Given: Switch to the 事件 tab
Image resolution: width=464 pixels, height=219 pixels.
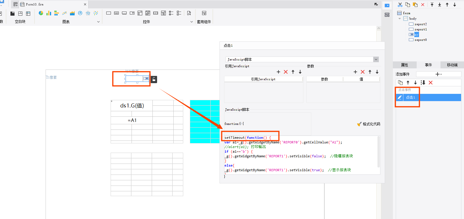Looking at the screenshot, I should (428, 65).
